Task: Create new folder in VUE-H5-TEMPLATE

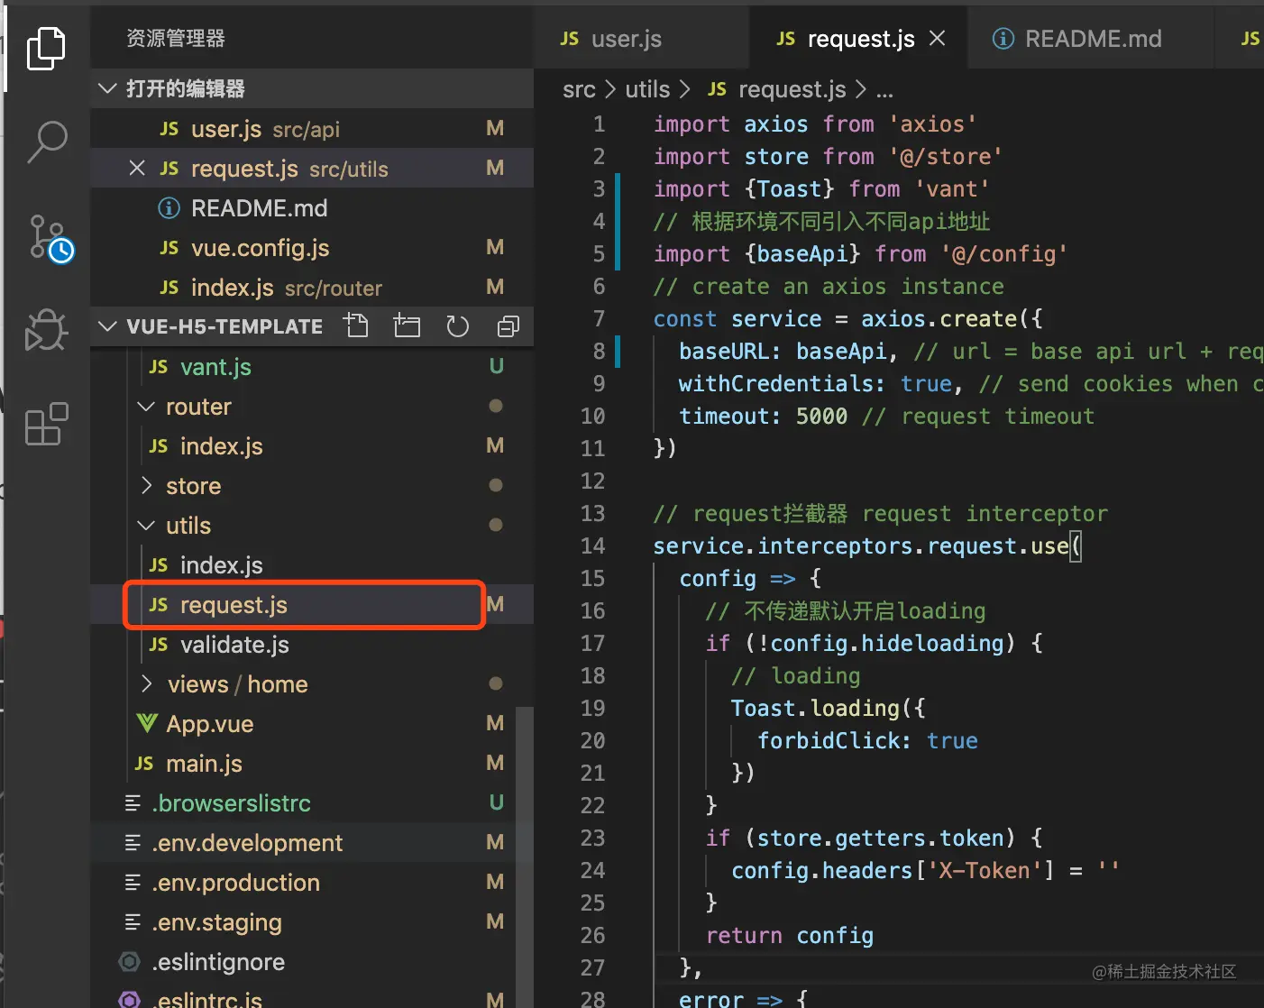Action: tap(407, 325)
